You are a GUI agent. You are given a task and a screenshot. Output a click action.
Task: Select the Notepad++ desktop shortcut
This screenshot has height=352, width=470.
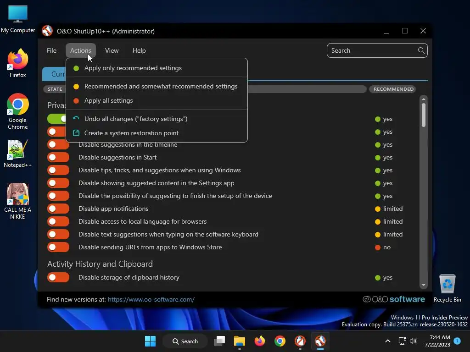(18, 154)
